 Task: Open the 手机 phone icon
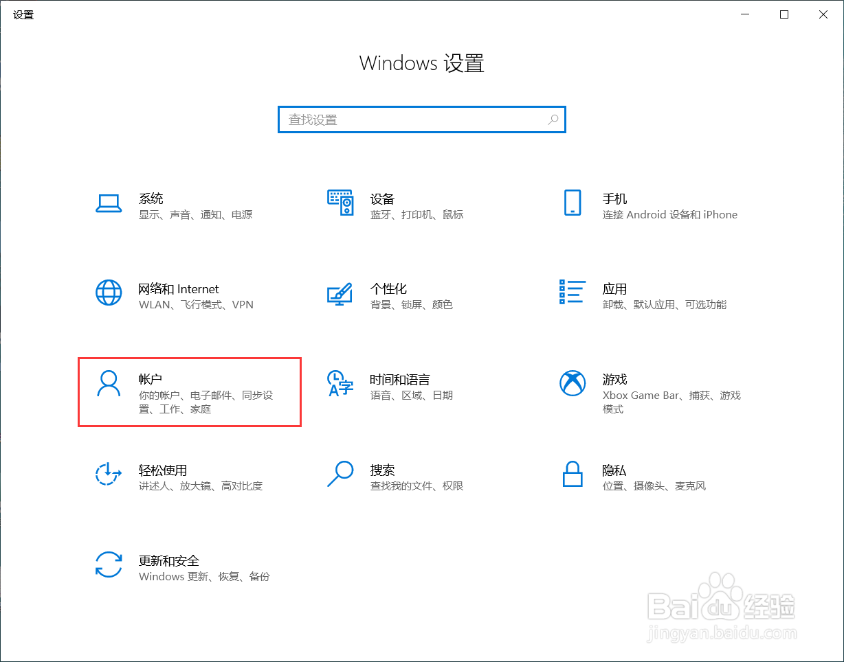573,203
